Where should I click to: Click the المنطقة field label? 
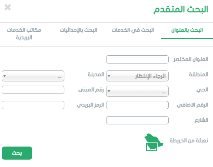pos(199,74)
